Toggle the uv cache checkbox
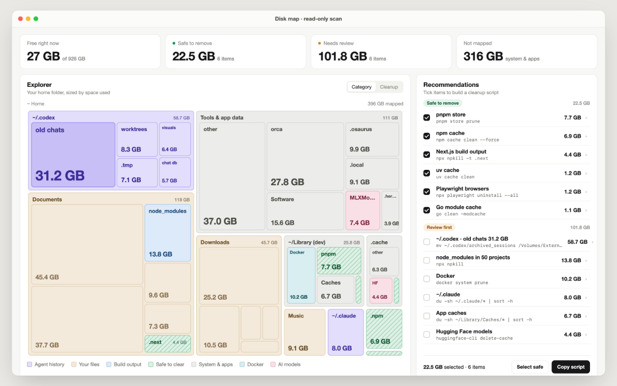 427,173
